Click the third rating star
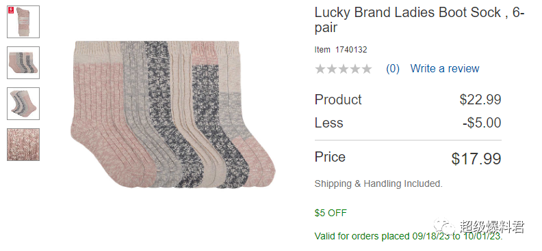 pyautogui.click(x=344, y=69)
